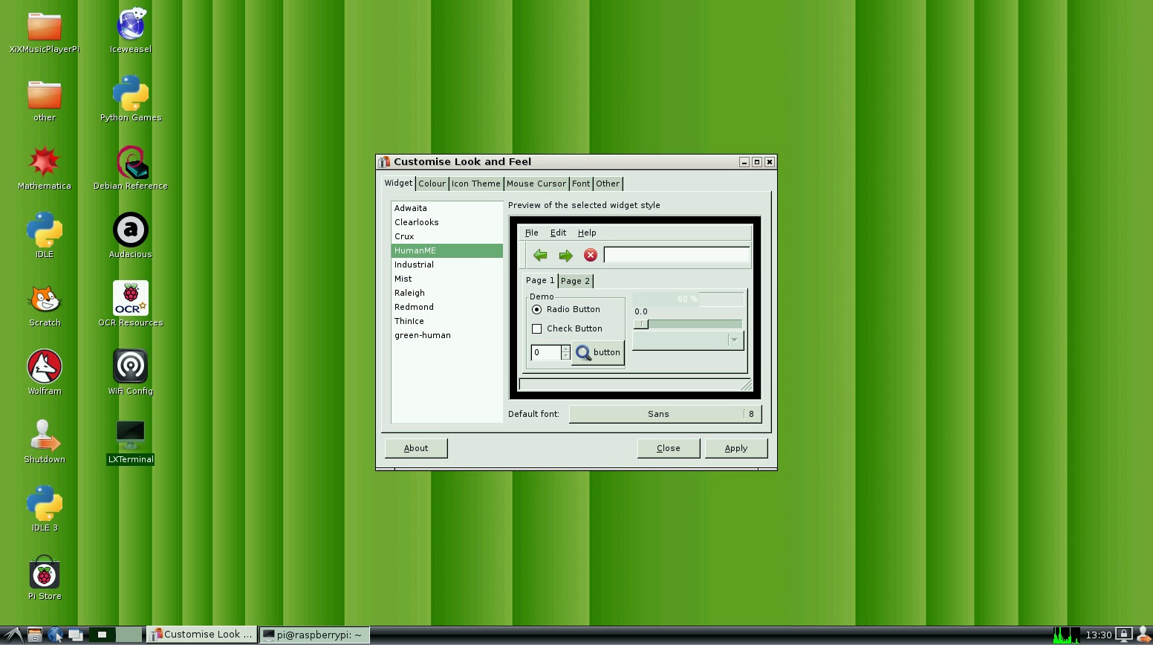This screenshot has height=645, width=1153.
Task: Select the Mist widget theme
Action: click(403, 279)
